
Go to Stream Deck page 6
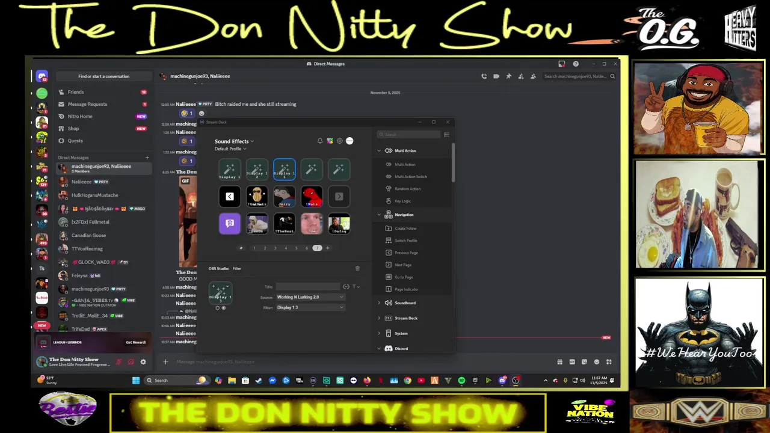[306, 248]
